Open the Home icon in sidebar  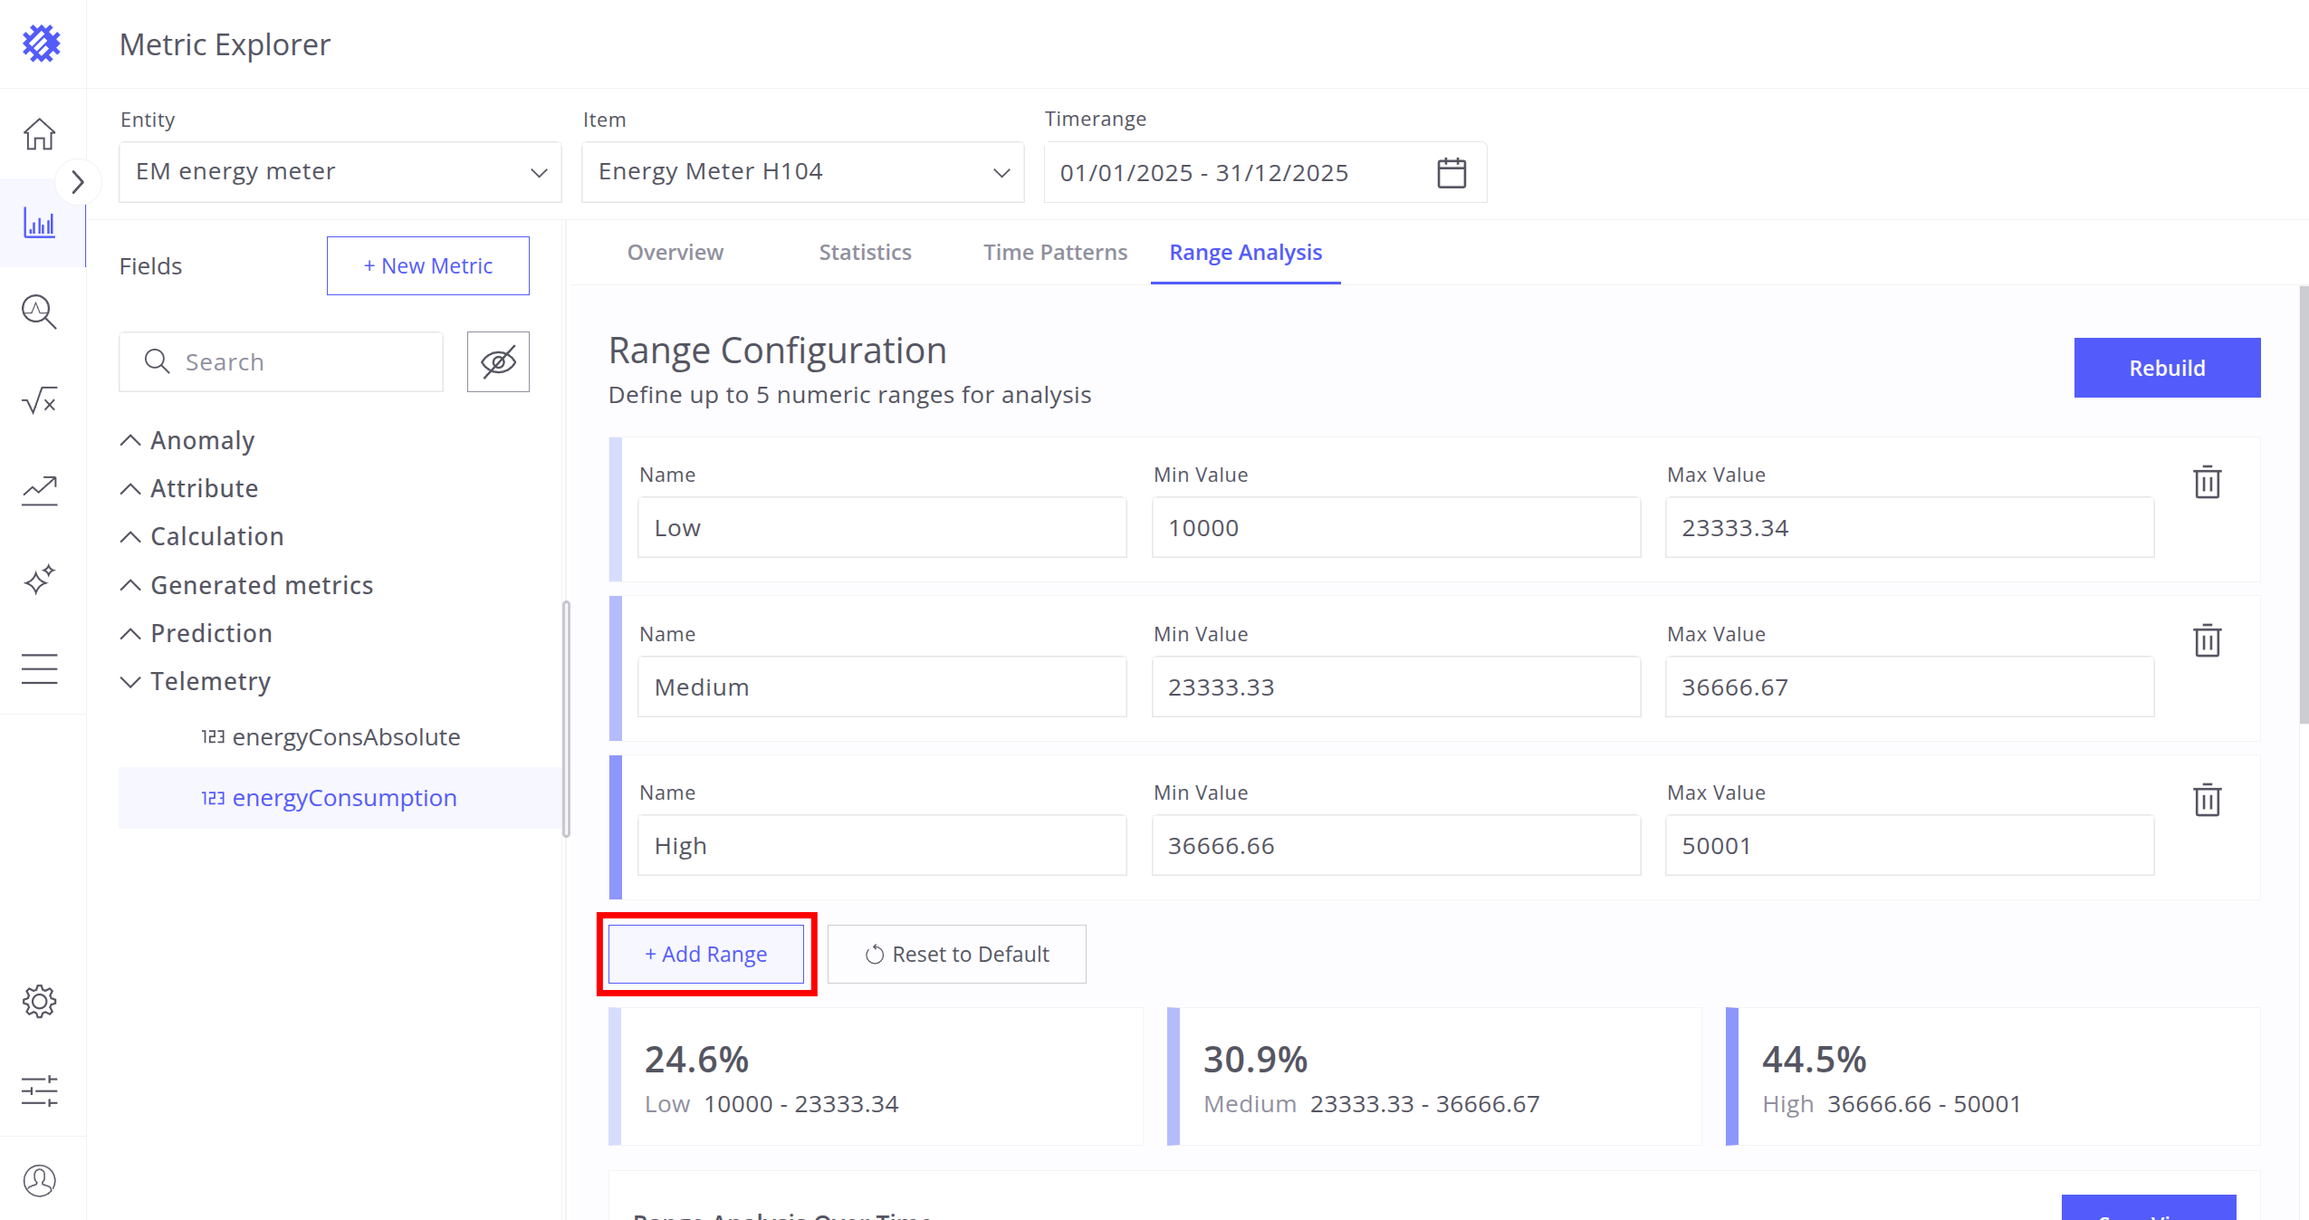(x=40, y=134)
